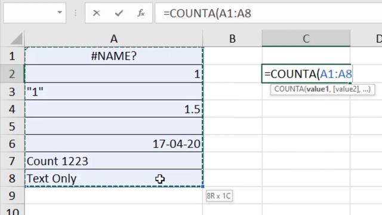The image size is (382, 215).
Task: Click cell A9 below the range
Action: pos(114,195)
